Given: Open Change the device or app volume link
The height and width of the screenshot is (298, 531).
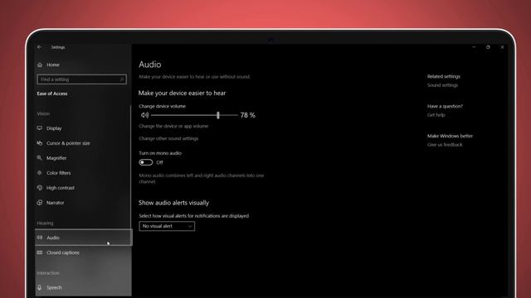Looking at the screenshot, I should [x=173, y=126].
